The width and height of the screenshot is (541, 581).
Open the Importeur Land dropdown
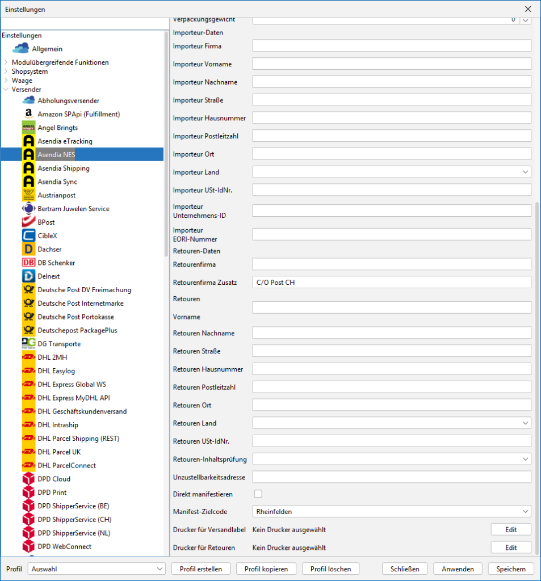pyautogui.click(x=392, y=172)
